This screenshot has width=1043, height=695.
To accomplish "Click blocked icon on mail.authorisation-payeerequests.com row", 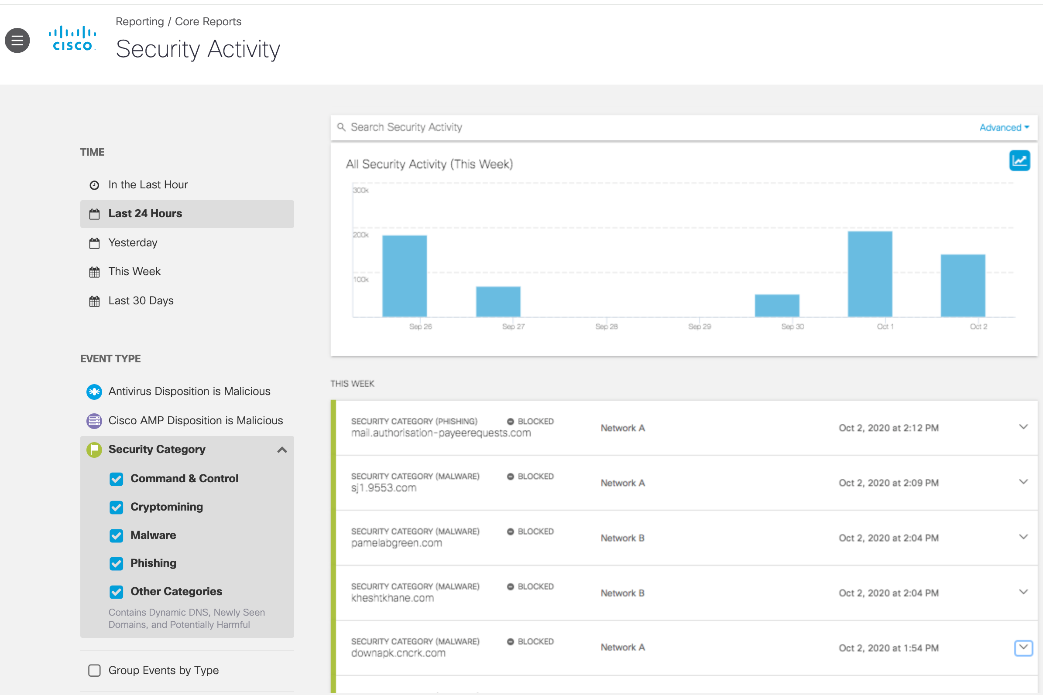I will 511,422.
